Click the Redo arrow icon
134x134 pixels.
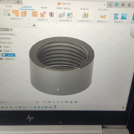(9, 1)
